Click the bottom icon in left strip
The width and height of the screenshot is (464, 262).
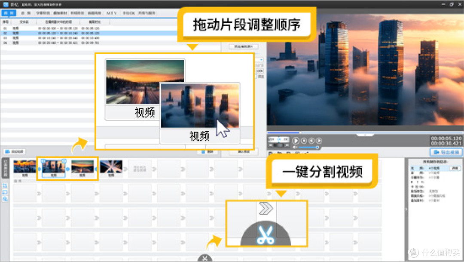click(x=5, y=199)
